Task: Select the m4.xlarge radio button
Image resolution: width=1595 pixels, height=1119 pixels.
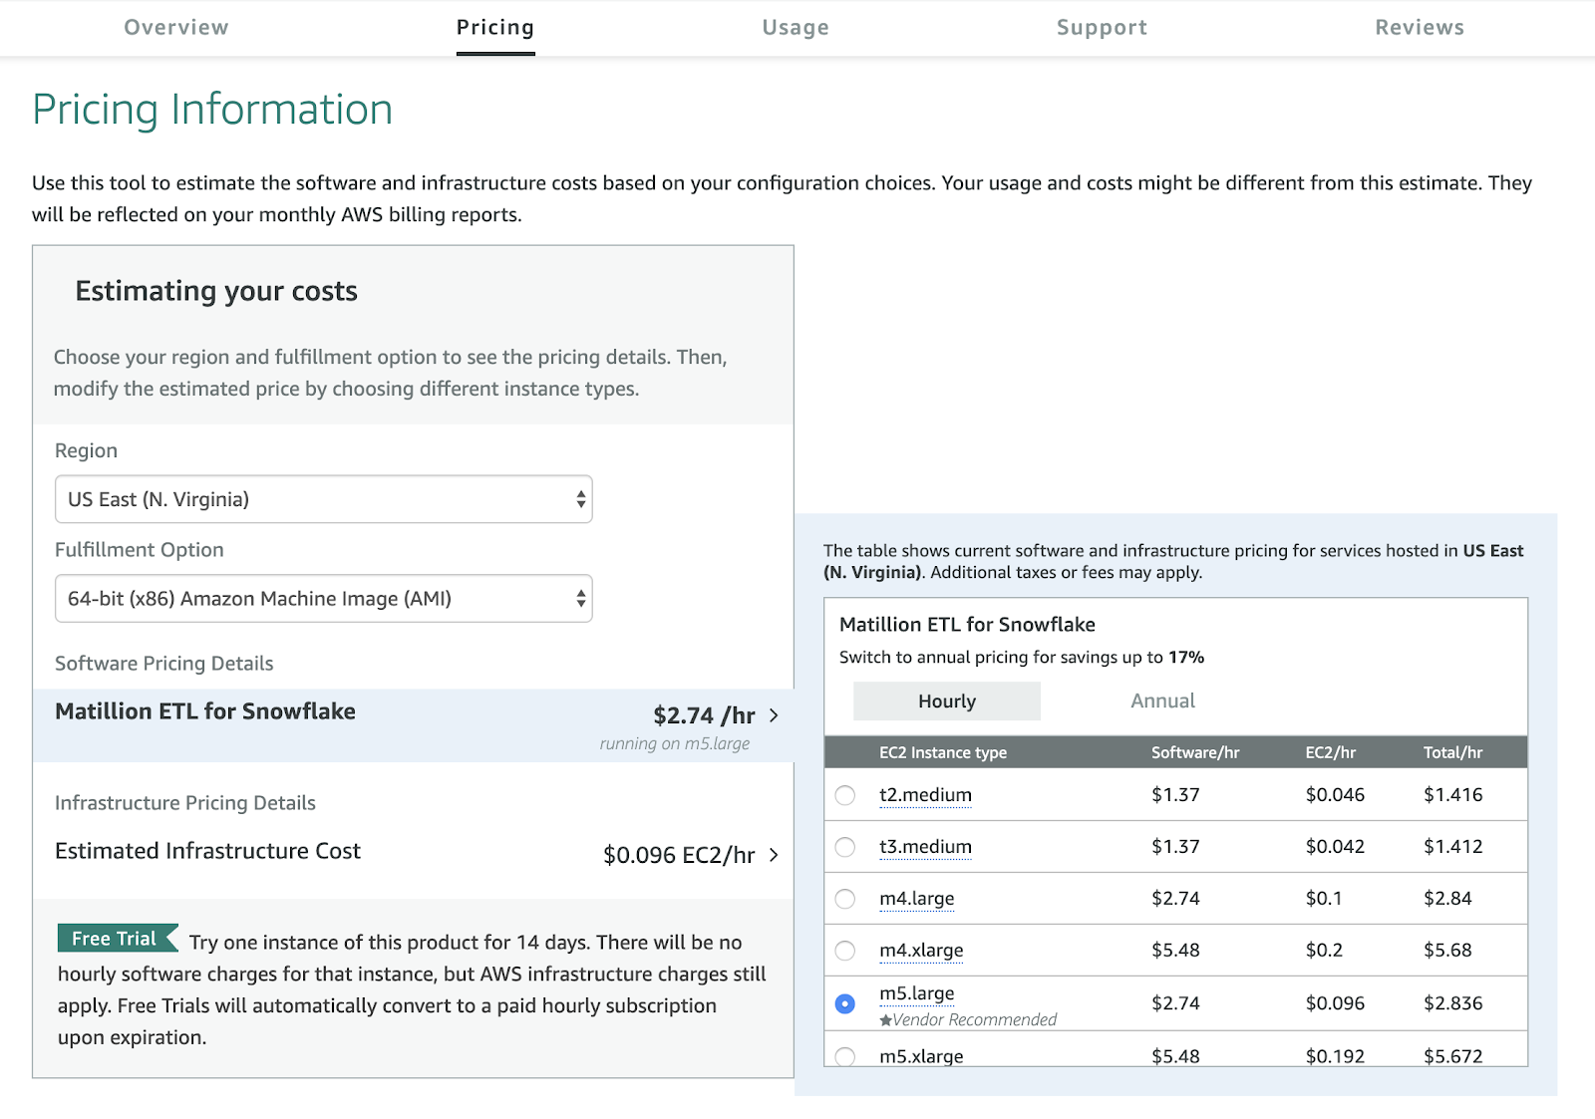Action: click(x=845, y=951)
